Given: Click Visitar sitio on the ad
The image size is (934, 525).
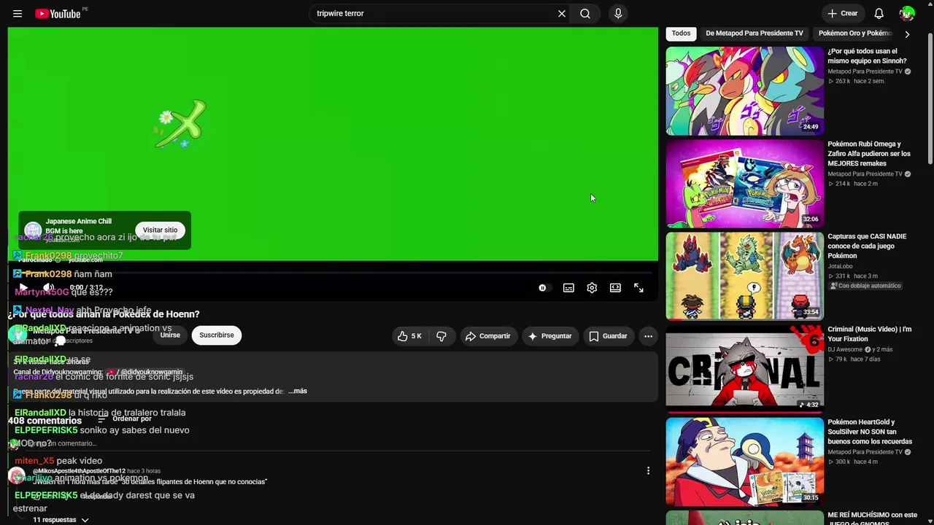Looking at the screenshot, I should [160, 230].
